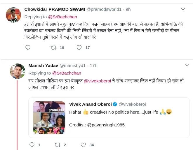
Task: Open the 17h timestamp on Manish's tweet
Action: [93, 65]
